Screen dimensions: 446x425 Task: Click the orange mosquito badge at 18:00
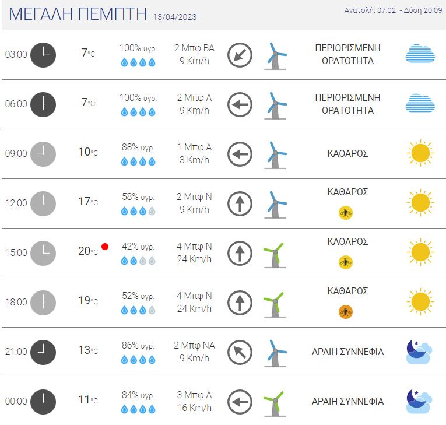point(346,312)
